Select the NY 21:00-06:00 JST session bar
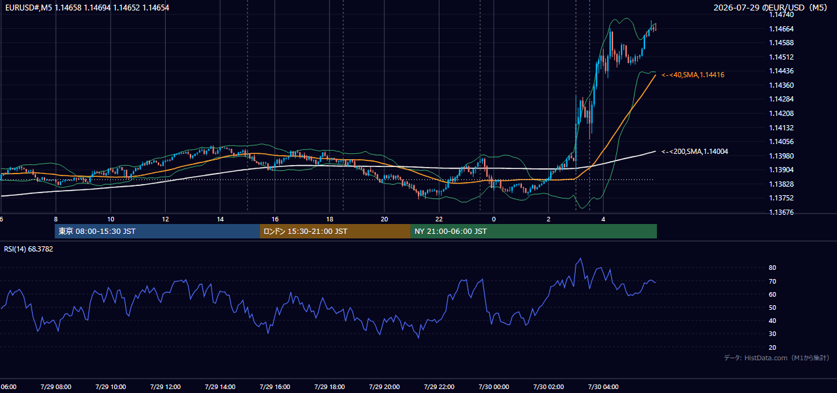This screenshot has width=837, height=393. point(534,231)
